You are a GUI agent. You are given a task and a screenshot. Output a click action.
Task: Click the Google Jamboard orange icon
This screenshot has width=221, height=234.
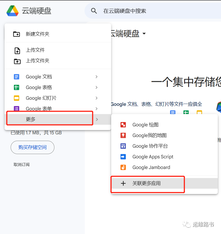[x=123, y=167]
